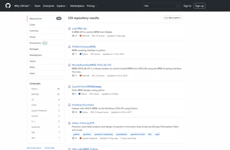Image resolution: width=230 pixels, height=150 pixels.
Task: Open the mradway/hycohanz repository
Action: pyautogui.click(x=83, y=105)
